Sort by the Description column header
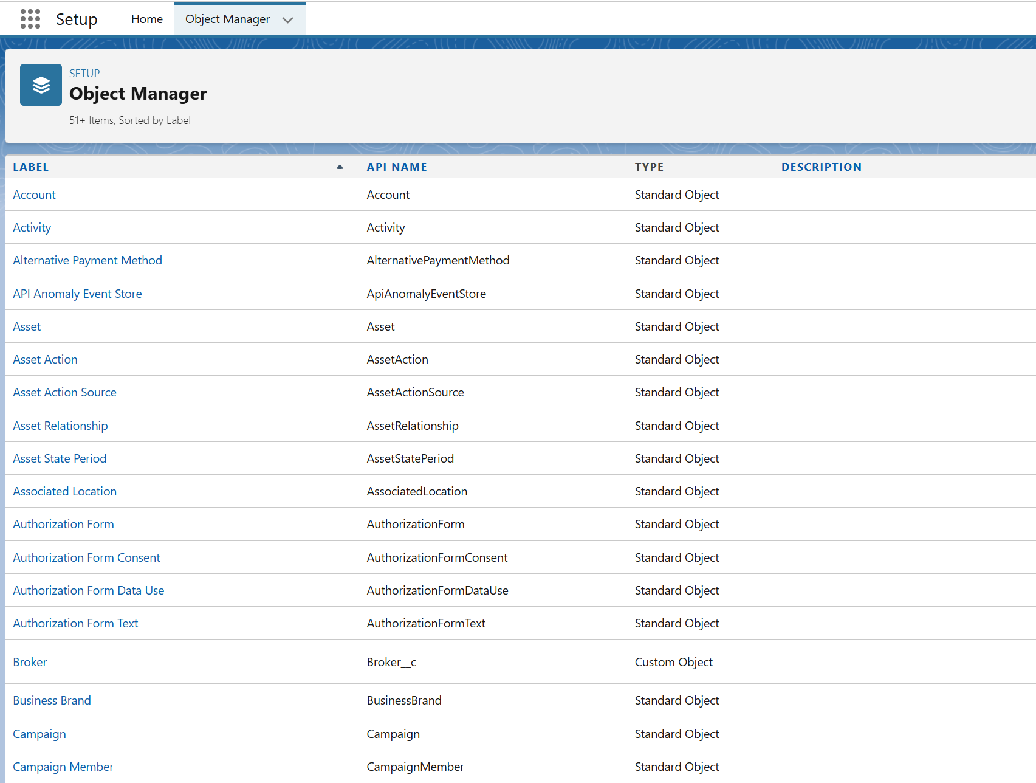The width and height of the screenshot is (1036, 783). click(822, 167)
